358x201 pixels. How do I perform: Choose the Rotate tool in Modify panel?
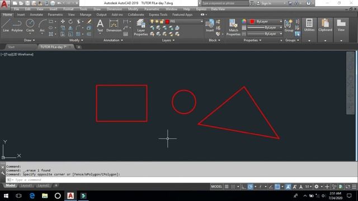70,21
